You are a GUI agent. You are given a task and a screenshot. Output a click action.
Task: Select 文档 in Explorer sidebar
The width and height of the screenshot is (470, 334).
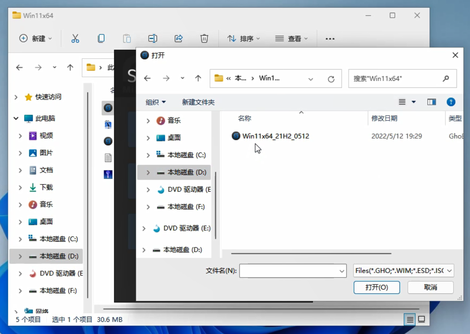pos(46,170)
